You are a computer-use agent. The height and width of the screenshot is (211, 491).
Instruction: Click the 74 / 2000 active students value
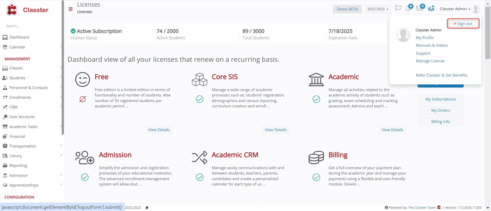pos(168,31)
